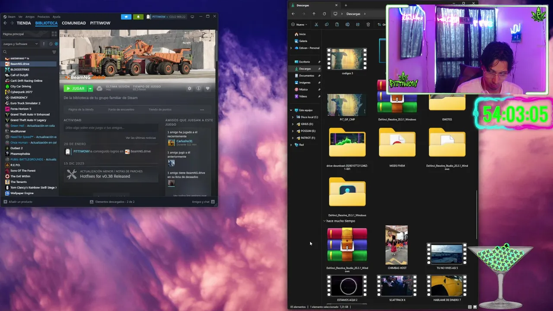This screenshot has height=311, width=553.
Task: Add BeamNG.drive to favorites heart
Action: 207,88
